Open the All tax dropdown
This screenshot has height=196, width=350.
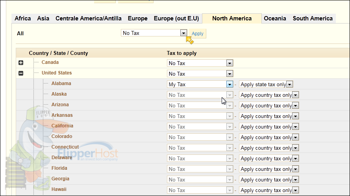tap(154, 33)
